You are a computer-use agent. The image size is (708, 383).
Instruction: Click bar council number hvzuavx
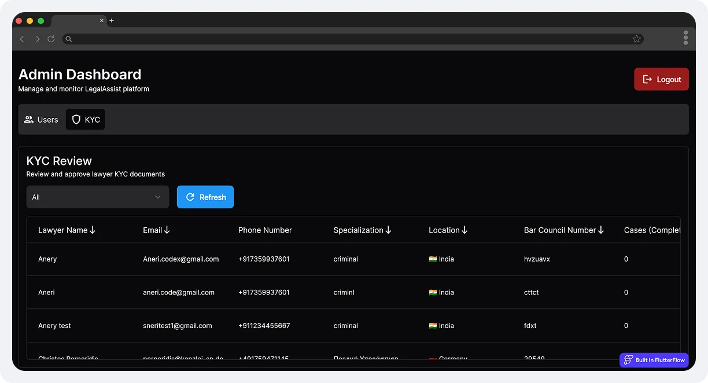click(537, 259)
